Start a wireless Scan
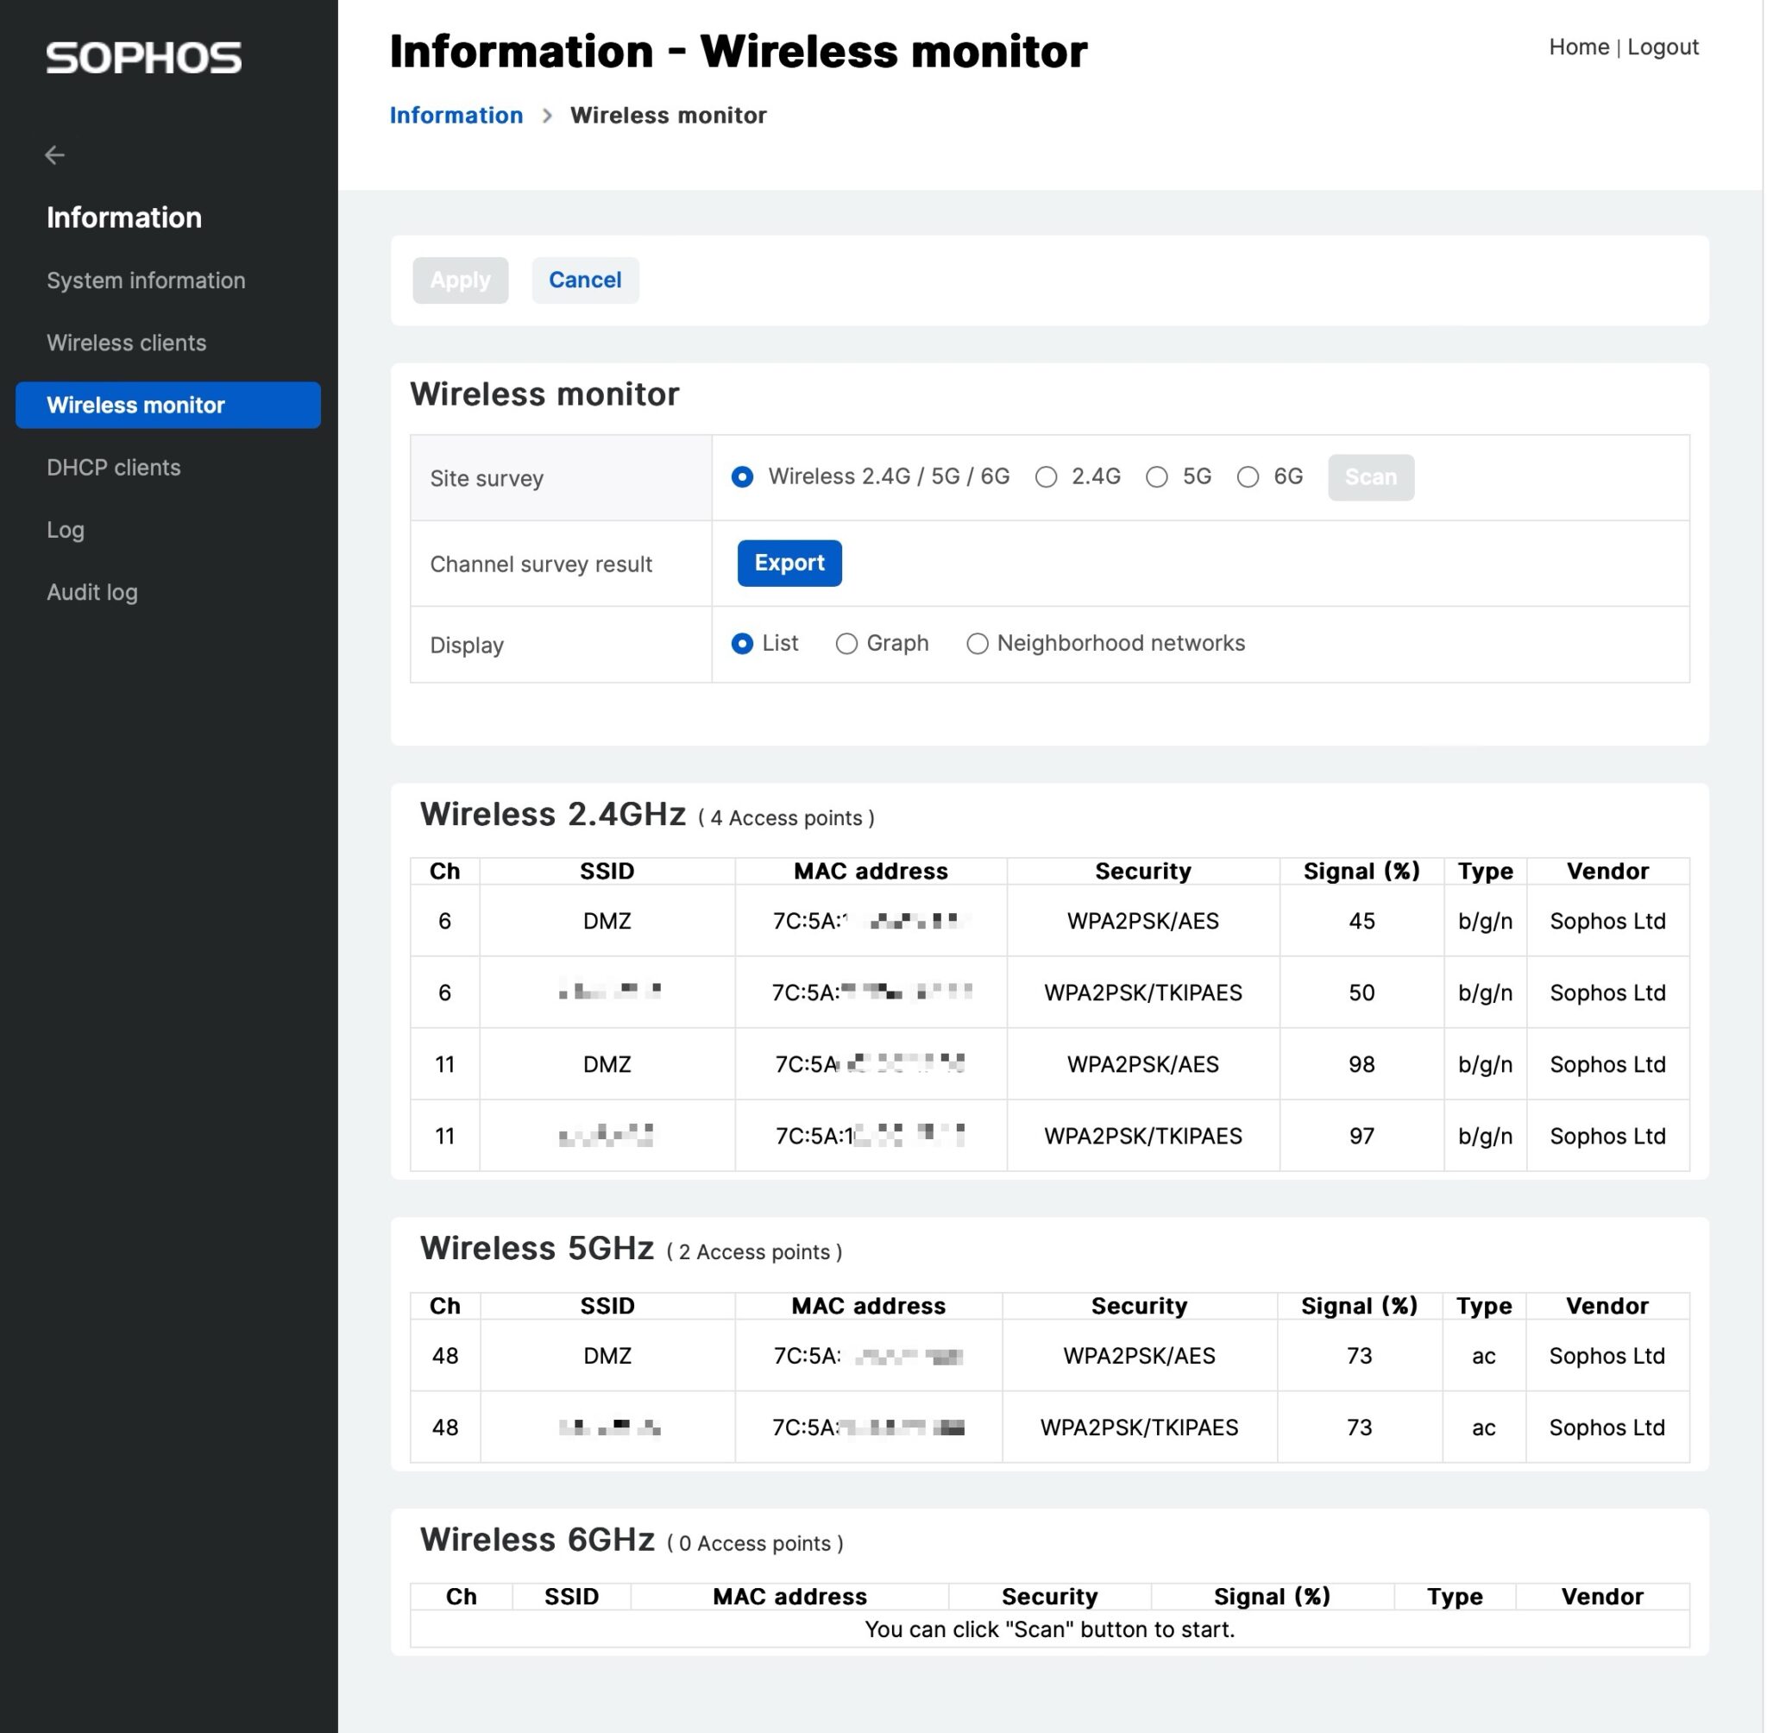 (1370, 477)
